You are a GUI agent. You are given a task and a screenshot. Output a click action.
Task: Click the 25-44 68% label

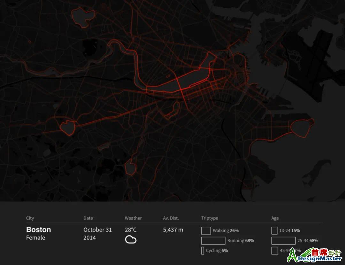(x=308, y=241)
